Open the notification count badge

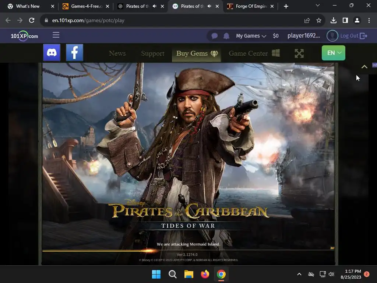pos(367,274)
